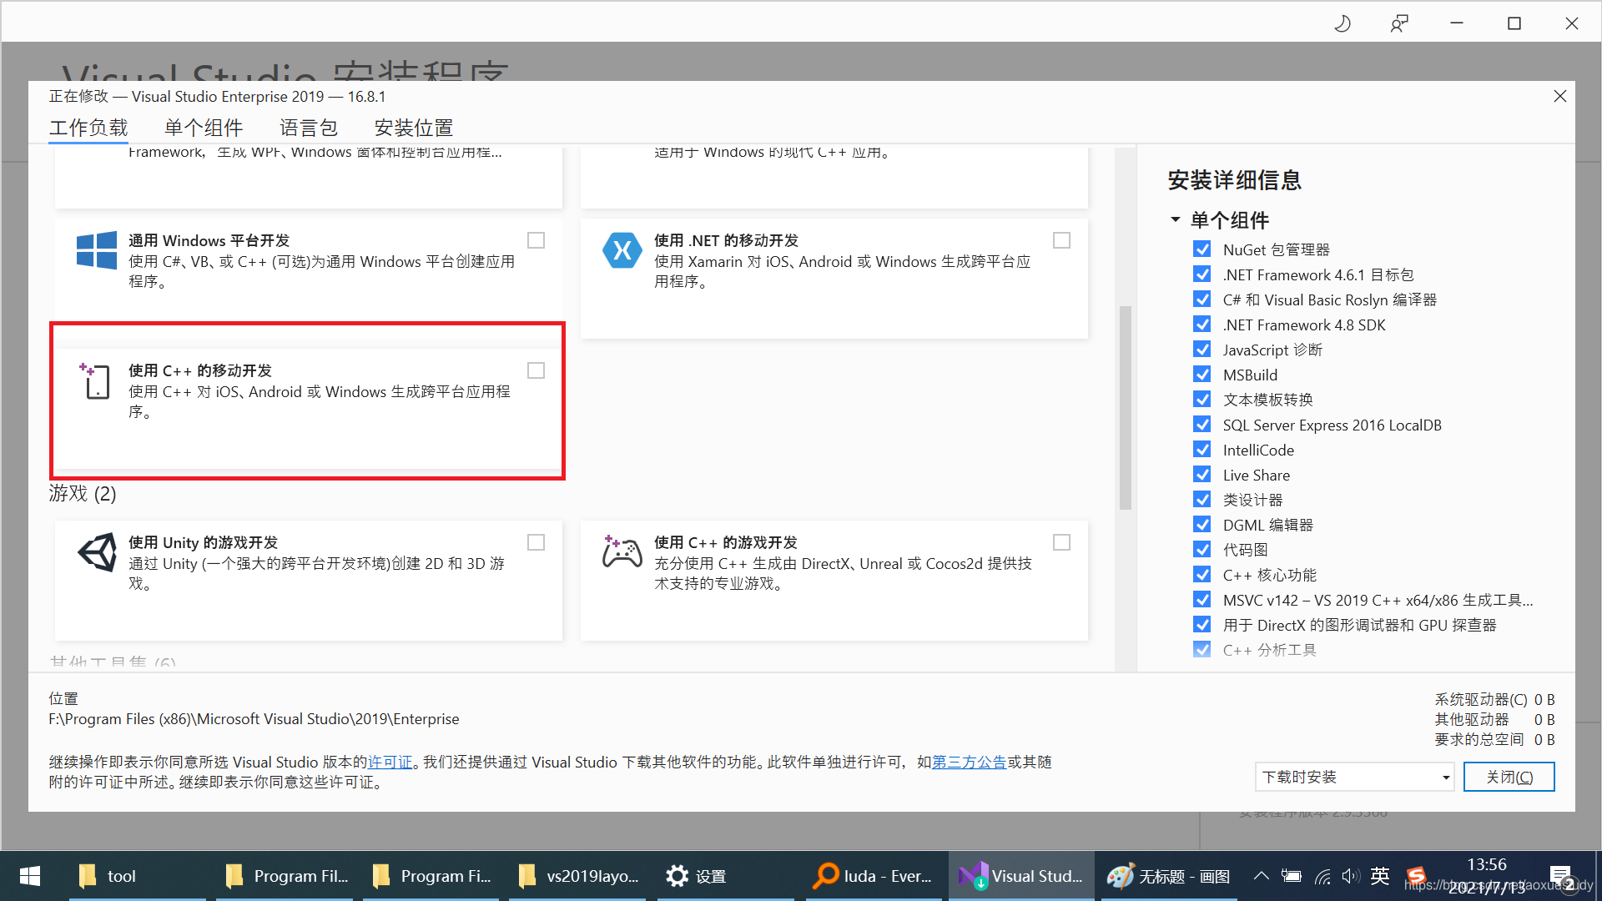Viewport: 1602px width, 901px height.
Task: Switch to Visual Studio Installer taskbar item
Action: pyautogui.click(x=1021, y=876)
